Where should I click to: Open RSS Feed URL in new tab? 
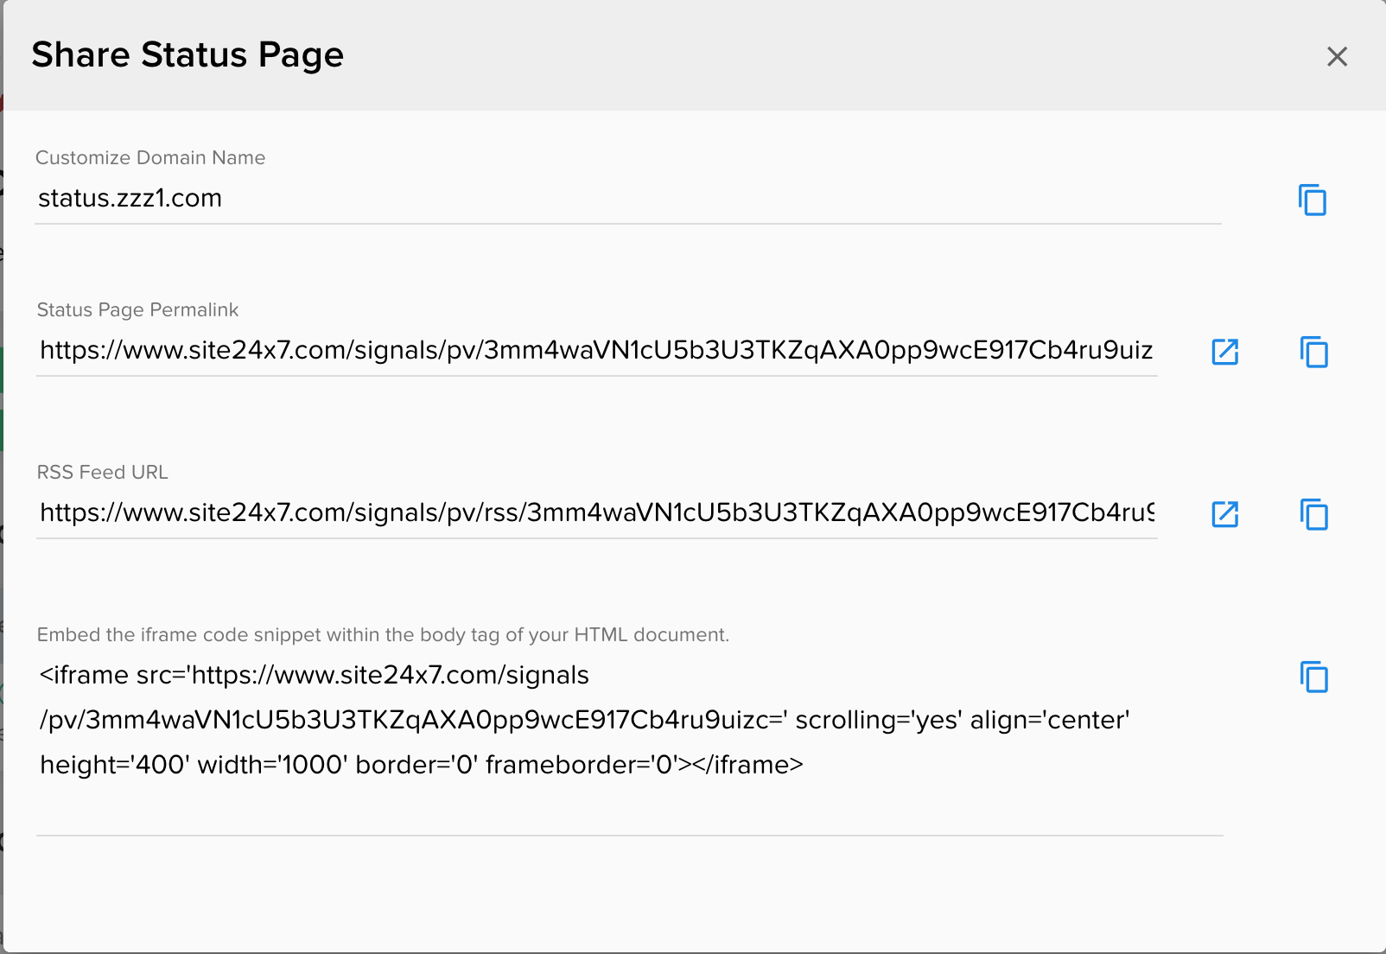(x=1225, y=514)
